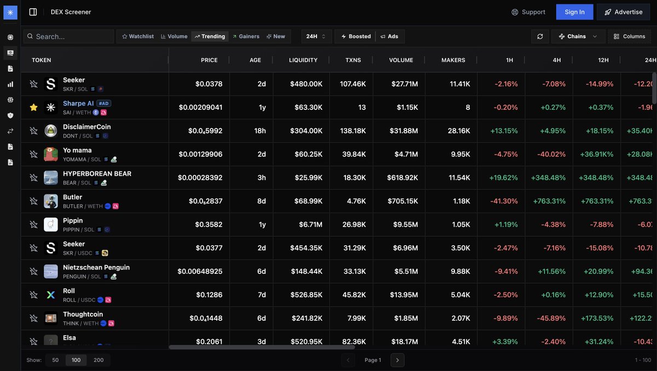The image size is (657, 371).
Task: Go to the previous page with the left arrow
Action: (348, 360)
